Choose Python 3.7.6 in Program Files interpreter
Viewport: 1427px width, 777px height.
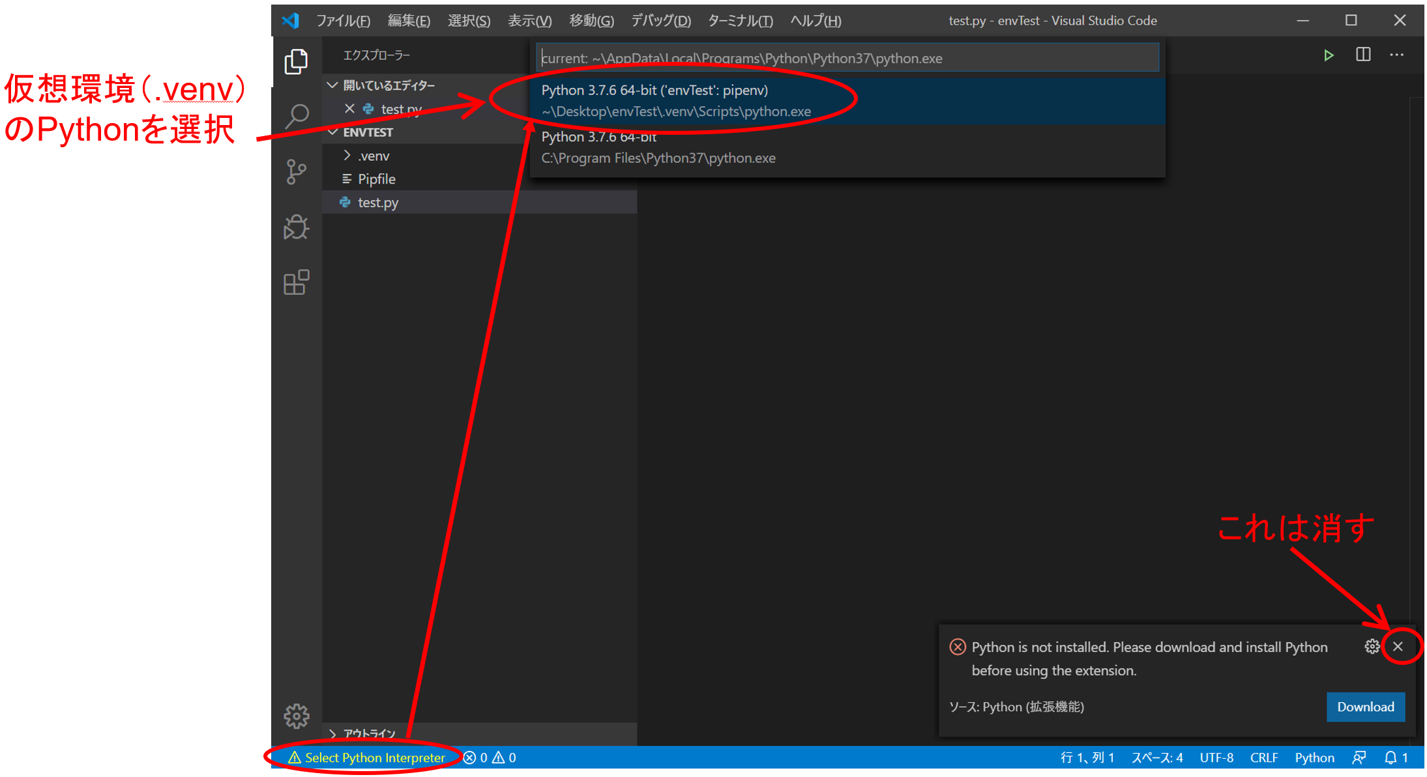pos(847,147)
